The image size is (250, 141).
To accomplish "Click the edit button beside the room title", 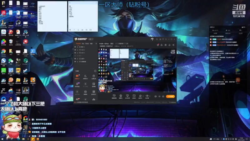I will [x=112, y=44].
